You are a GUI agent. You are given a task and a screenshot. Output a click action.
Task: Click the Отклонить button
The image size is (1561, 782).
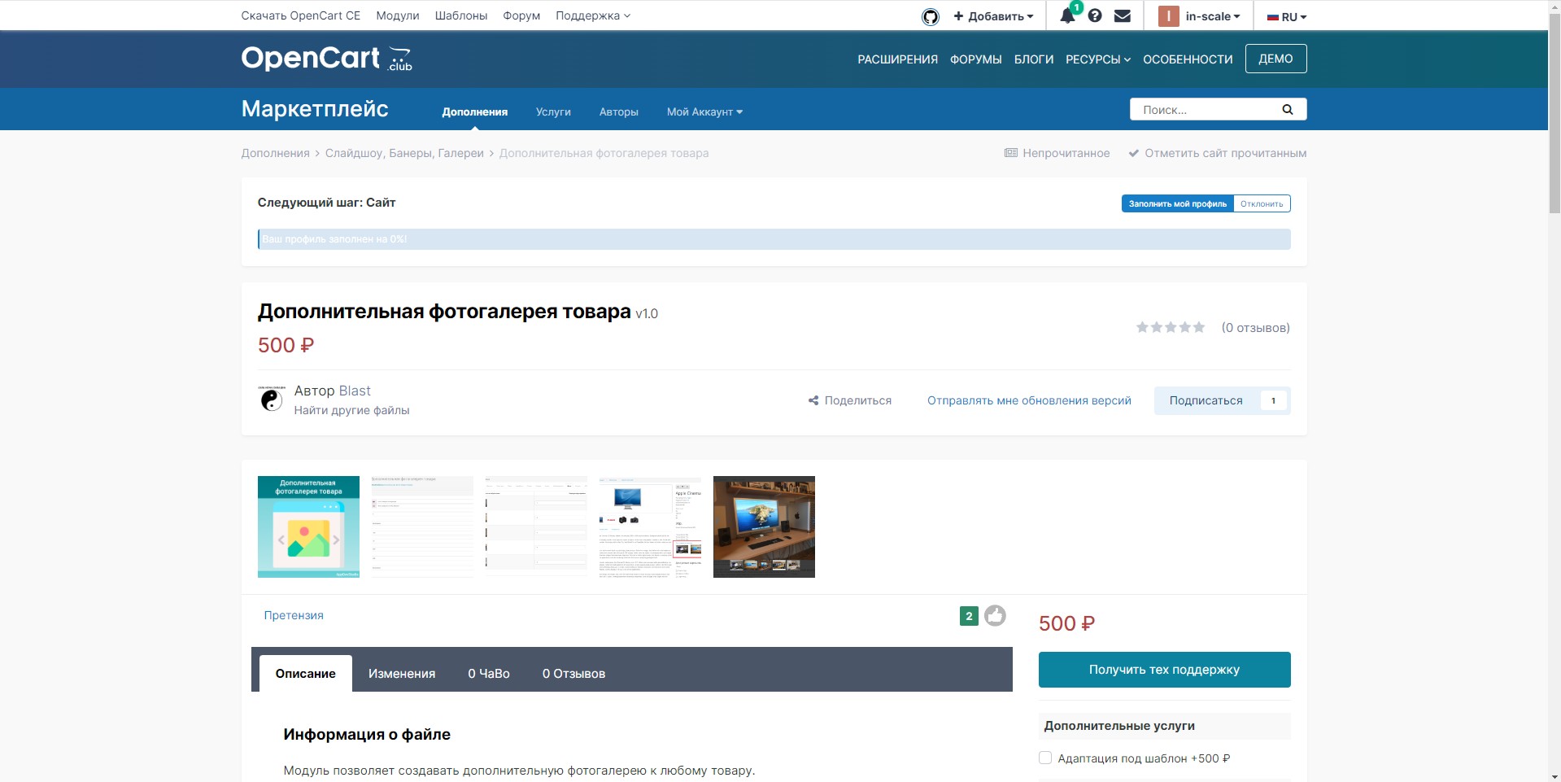pyautogui.click(x=1262, y=203)
